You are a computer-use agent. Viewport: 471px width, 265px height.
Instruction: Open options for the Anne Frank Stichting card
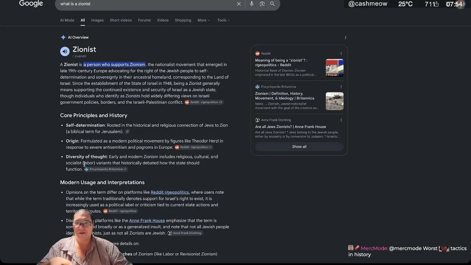click(x=341, y=120)
